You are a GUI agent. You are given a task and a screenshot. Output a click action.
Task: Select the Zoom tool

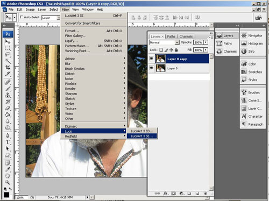[8, 182]
